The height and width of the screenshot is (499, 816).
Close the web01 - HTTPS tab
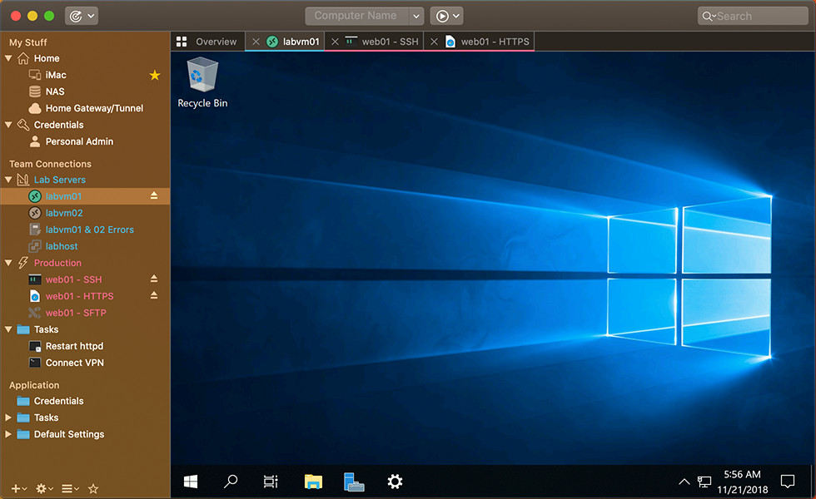point(434,42)
